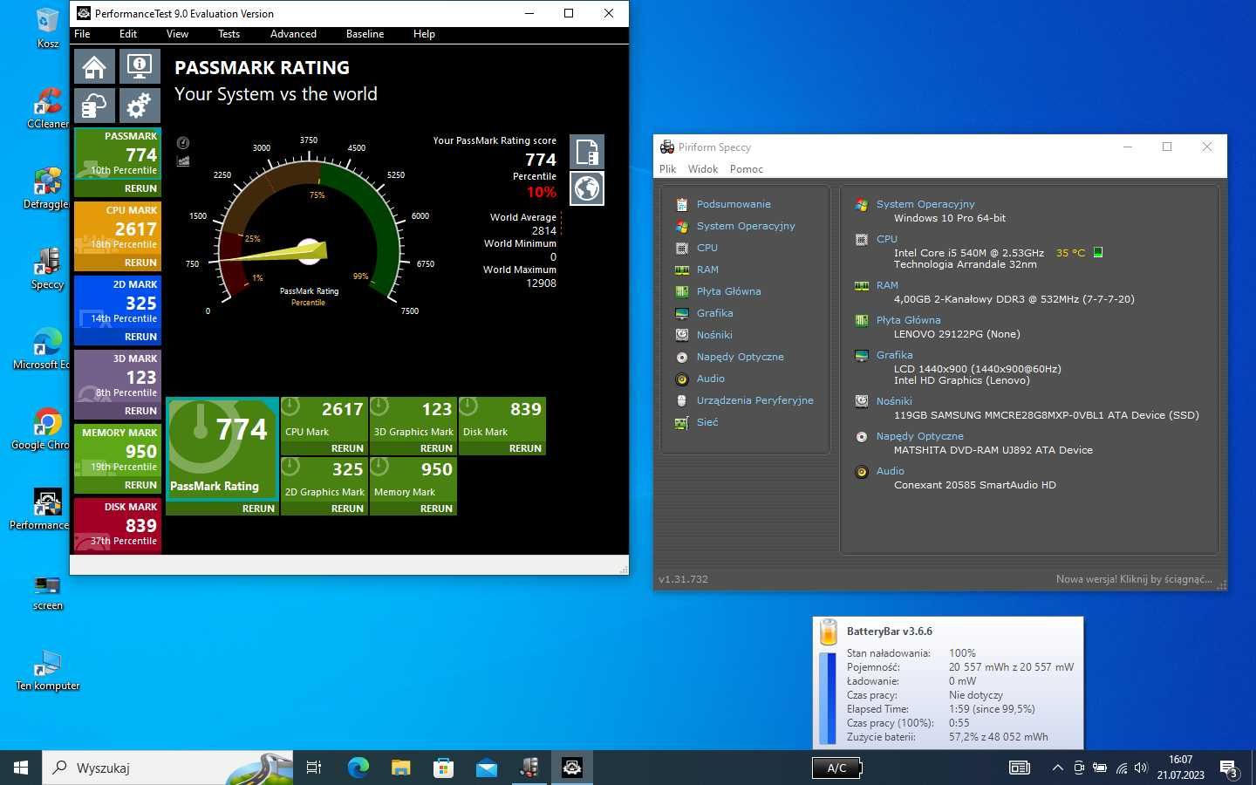Select Płyta Główna in Speccy sidebar
The height and width of the screenshot is (785, 1256).
pyautogui.click(x=728, y=291)
